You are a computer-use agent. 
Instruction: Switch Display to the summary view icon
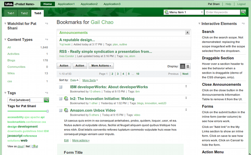point(188,66)
